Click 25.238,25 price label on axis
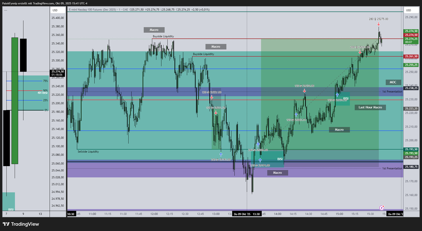 point(411,88)
